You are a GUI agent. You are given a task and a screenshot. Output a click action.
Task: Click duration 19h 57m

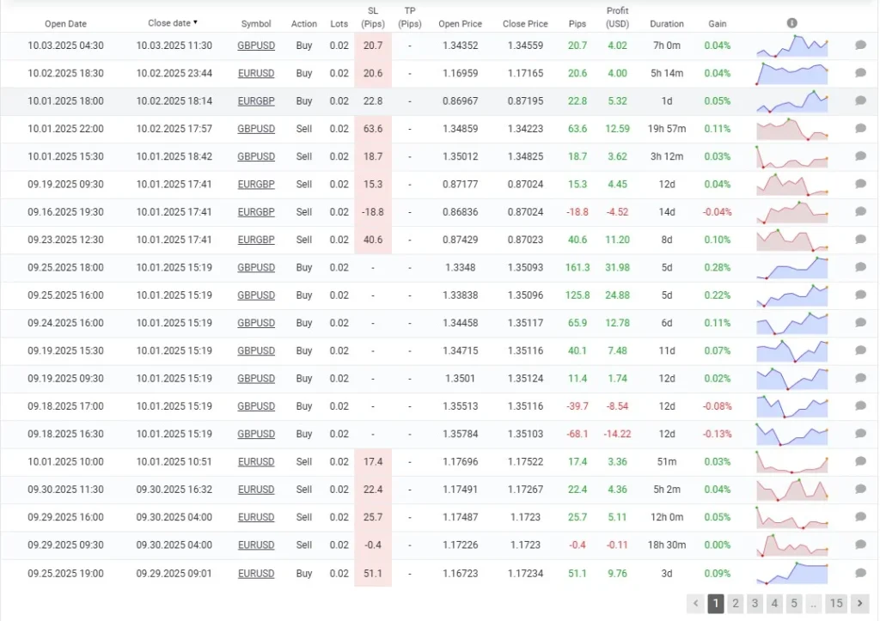pos(667,129)
